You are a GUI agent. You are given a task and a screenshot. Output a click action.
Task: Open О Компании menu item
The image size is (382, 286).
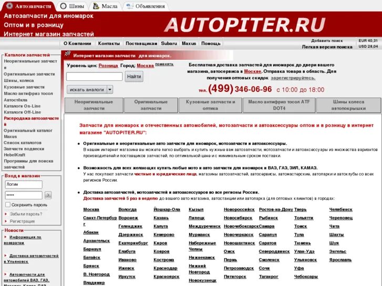click(x=77, y=44)
